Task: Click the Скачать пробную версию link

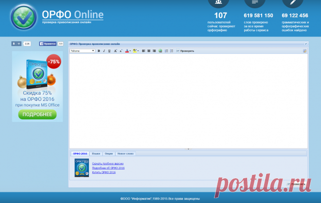Action: coord(108,163)
